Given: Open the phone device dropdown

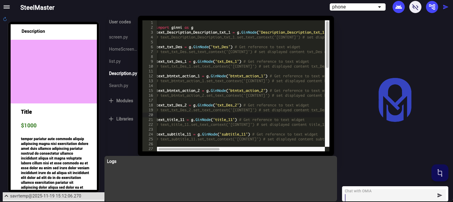Looking at the screenshot, I should 357,7.
